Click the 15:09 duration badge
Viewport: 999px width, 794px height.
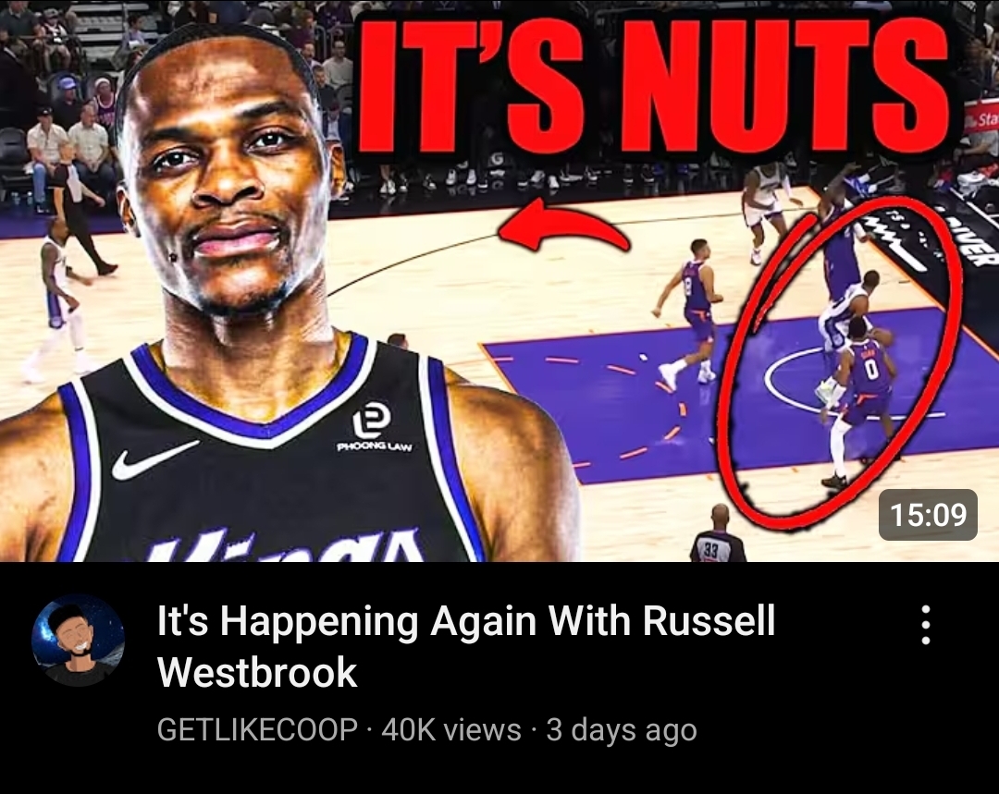coord(928,515)
